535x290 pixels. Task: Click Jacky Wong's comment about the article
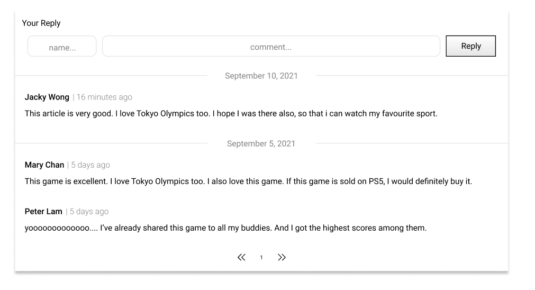(x=231, y=114)
